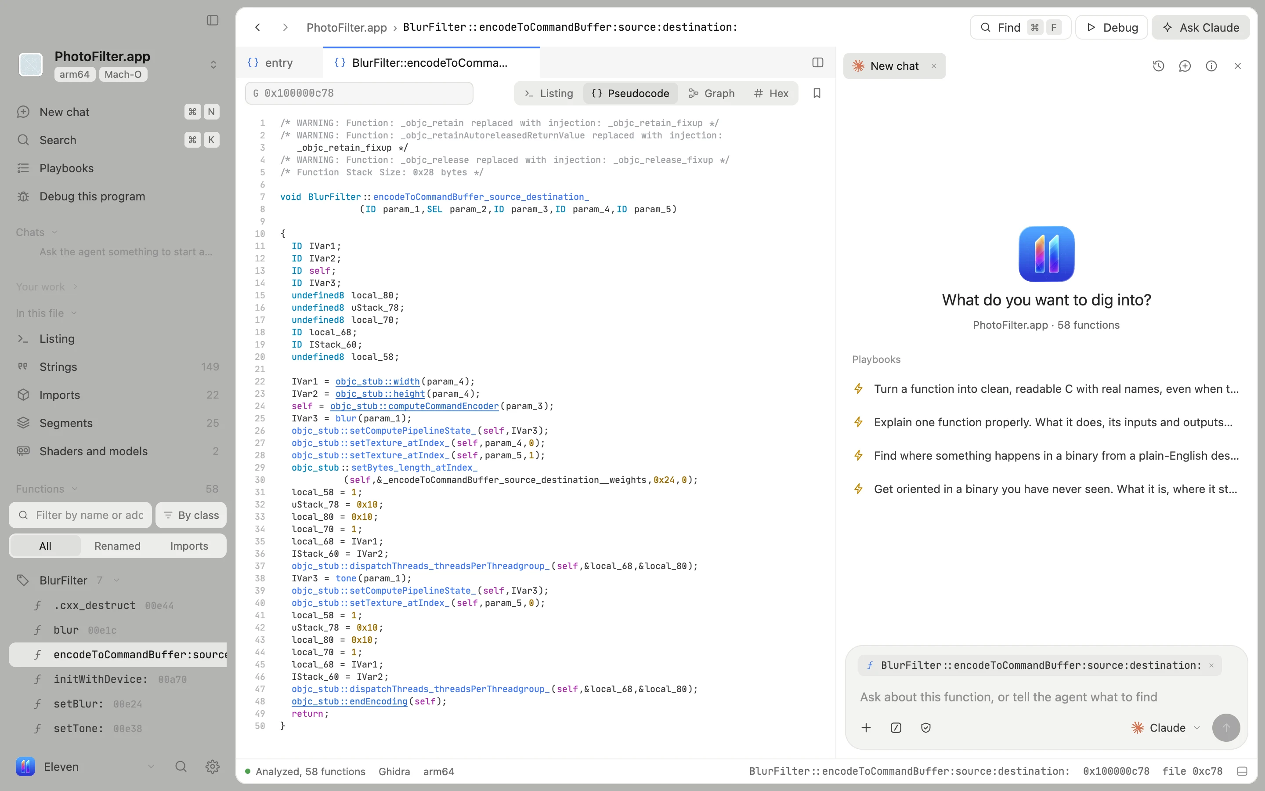Viewport: 1265px width, 791px height.
Task: Send the message with the arrow button
Action: coord(1226,728)
